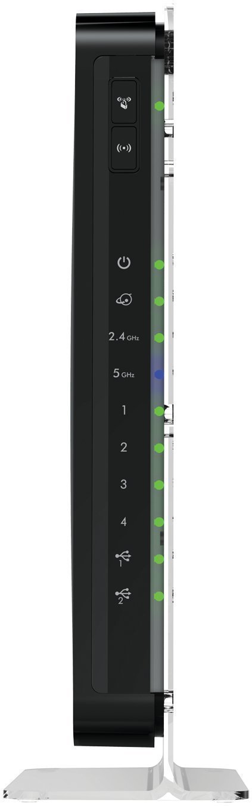The width and height of the screenshot is (252, 806).
Task: Click the Internet globe icon
Action: click(123, 300)
